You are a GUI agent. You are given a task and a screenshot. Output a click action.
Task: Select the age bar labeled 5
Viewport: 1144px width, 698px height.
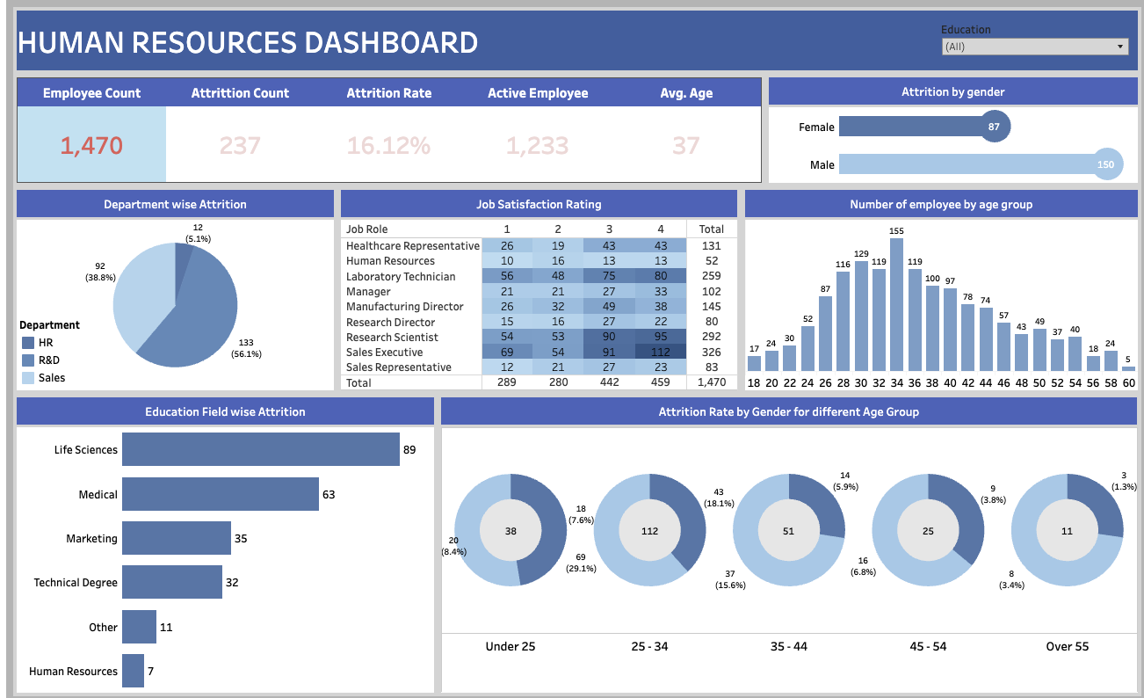coord(1128,368)
